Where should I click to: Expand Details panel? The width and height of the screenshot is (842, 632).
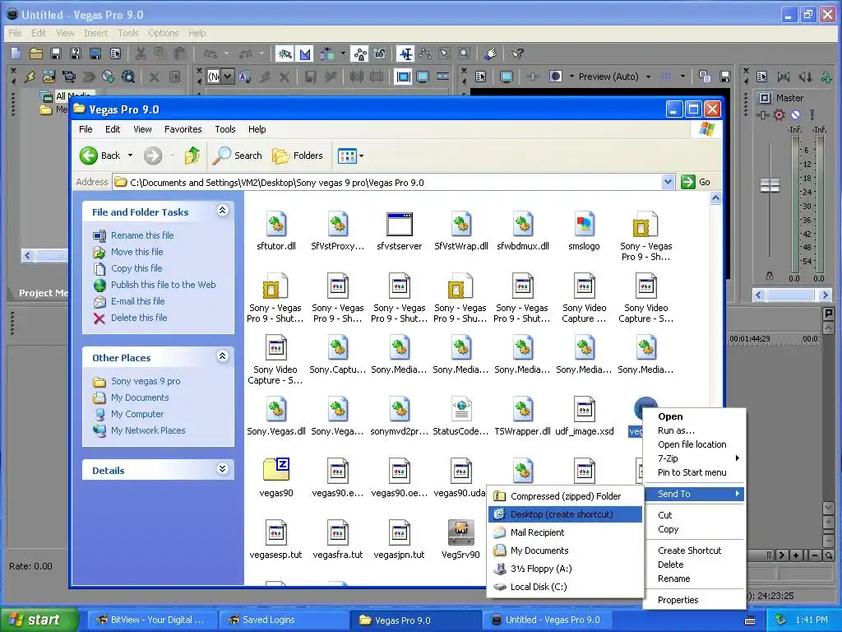point(222,469)
